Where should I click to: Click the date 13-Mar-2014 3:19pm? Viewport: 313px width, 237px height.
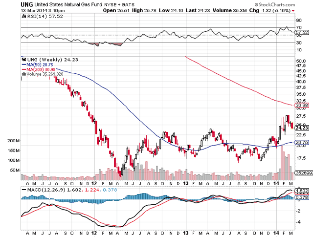click(x=43, y=11)
